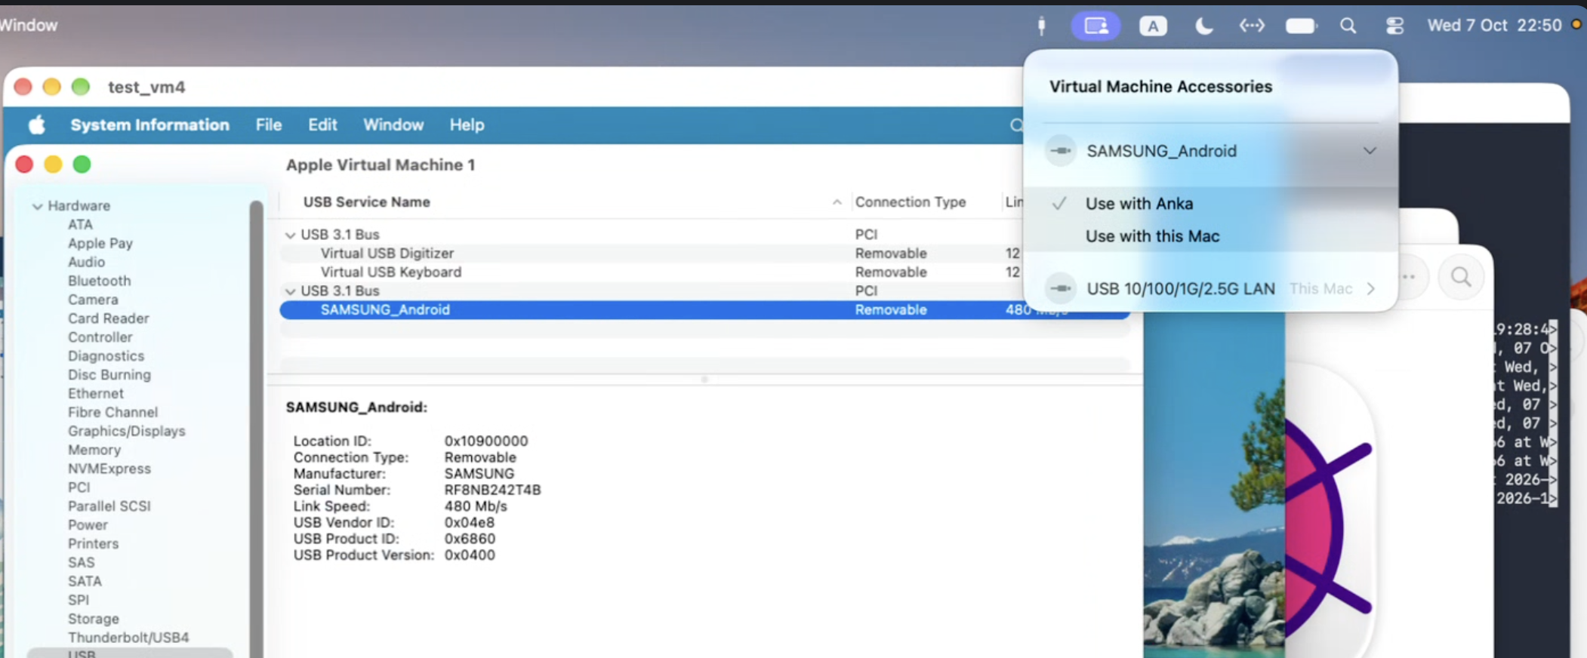Click the search magnifier in background window
1587x658 pixels.
point(1461,277)
